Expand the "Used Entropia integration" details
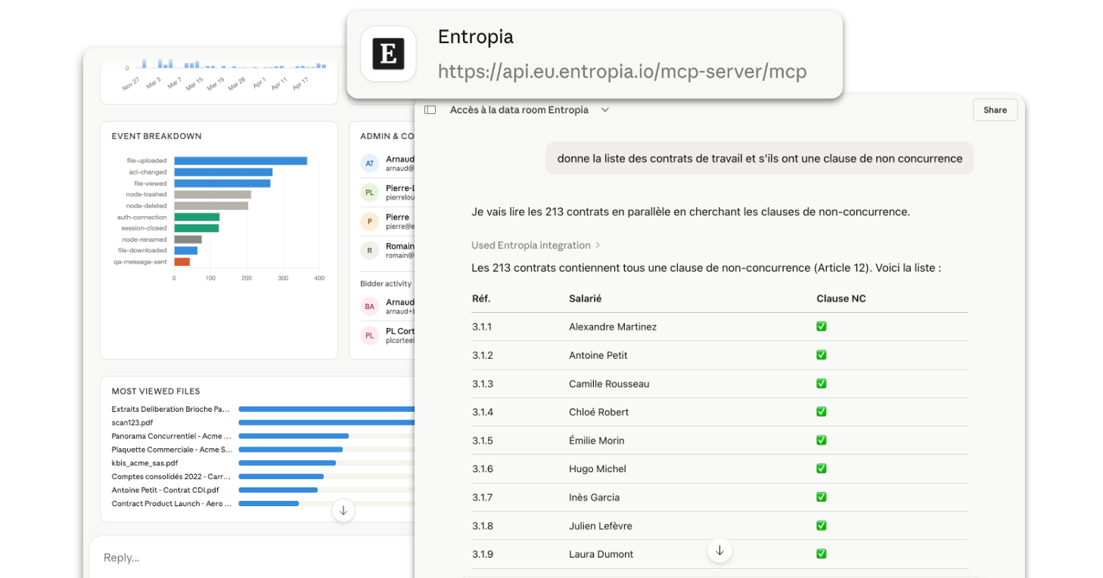This screenshot has height=578, width=1103. coord(536,245)
